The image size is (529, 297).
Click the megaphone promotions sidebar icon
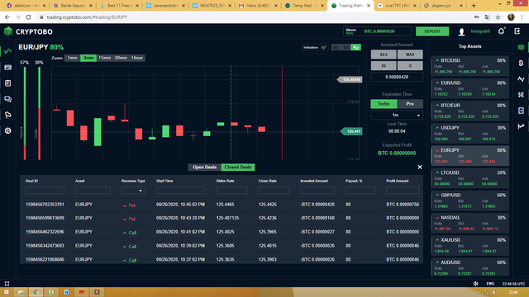7,115
